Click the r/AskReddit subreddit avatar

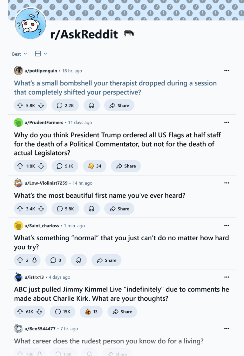coord(30,23)
